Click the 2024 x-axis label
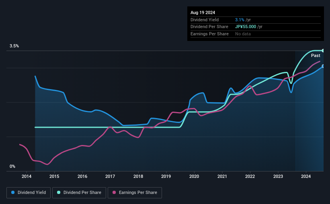330x204 pixels. (x=306, y=176)
